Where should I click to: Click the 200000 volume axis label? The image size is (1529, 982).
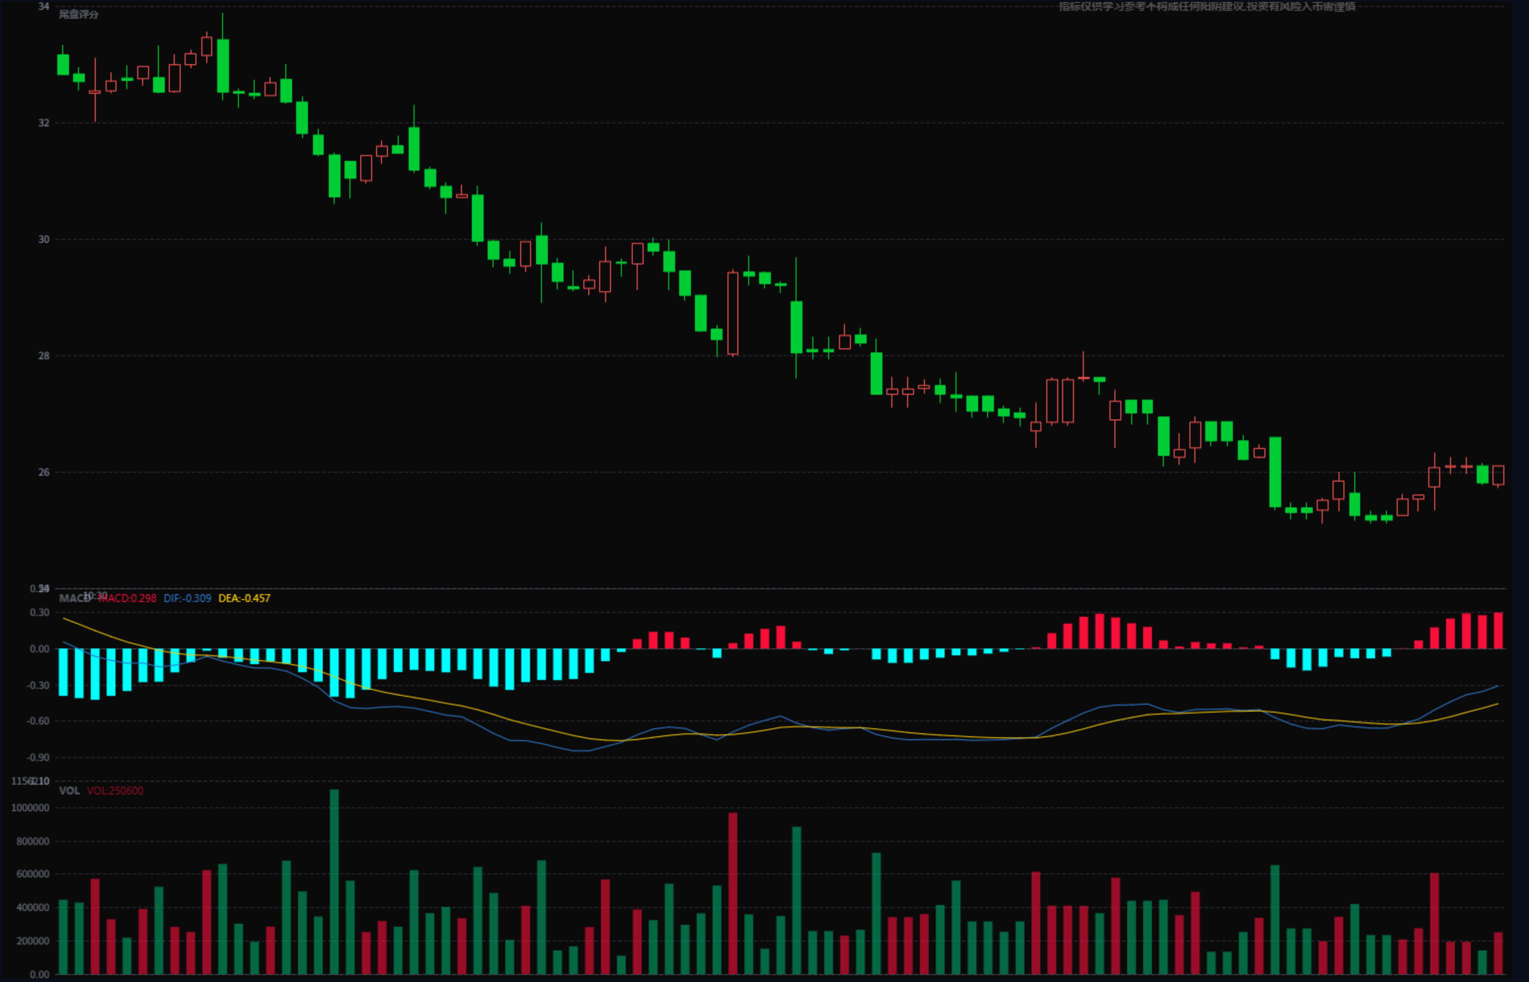pyautogui.click(x=33, y=941)
